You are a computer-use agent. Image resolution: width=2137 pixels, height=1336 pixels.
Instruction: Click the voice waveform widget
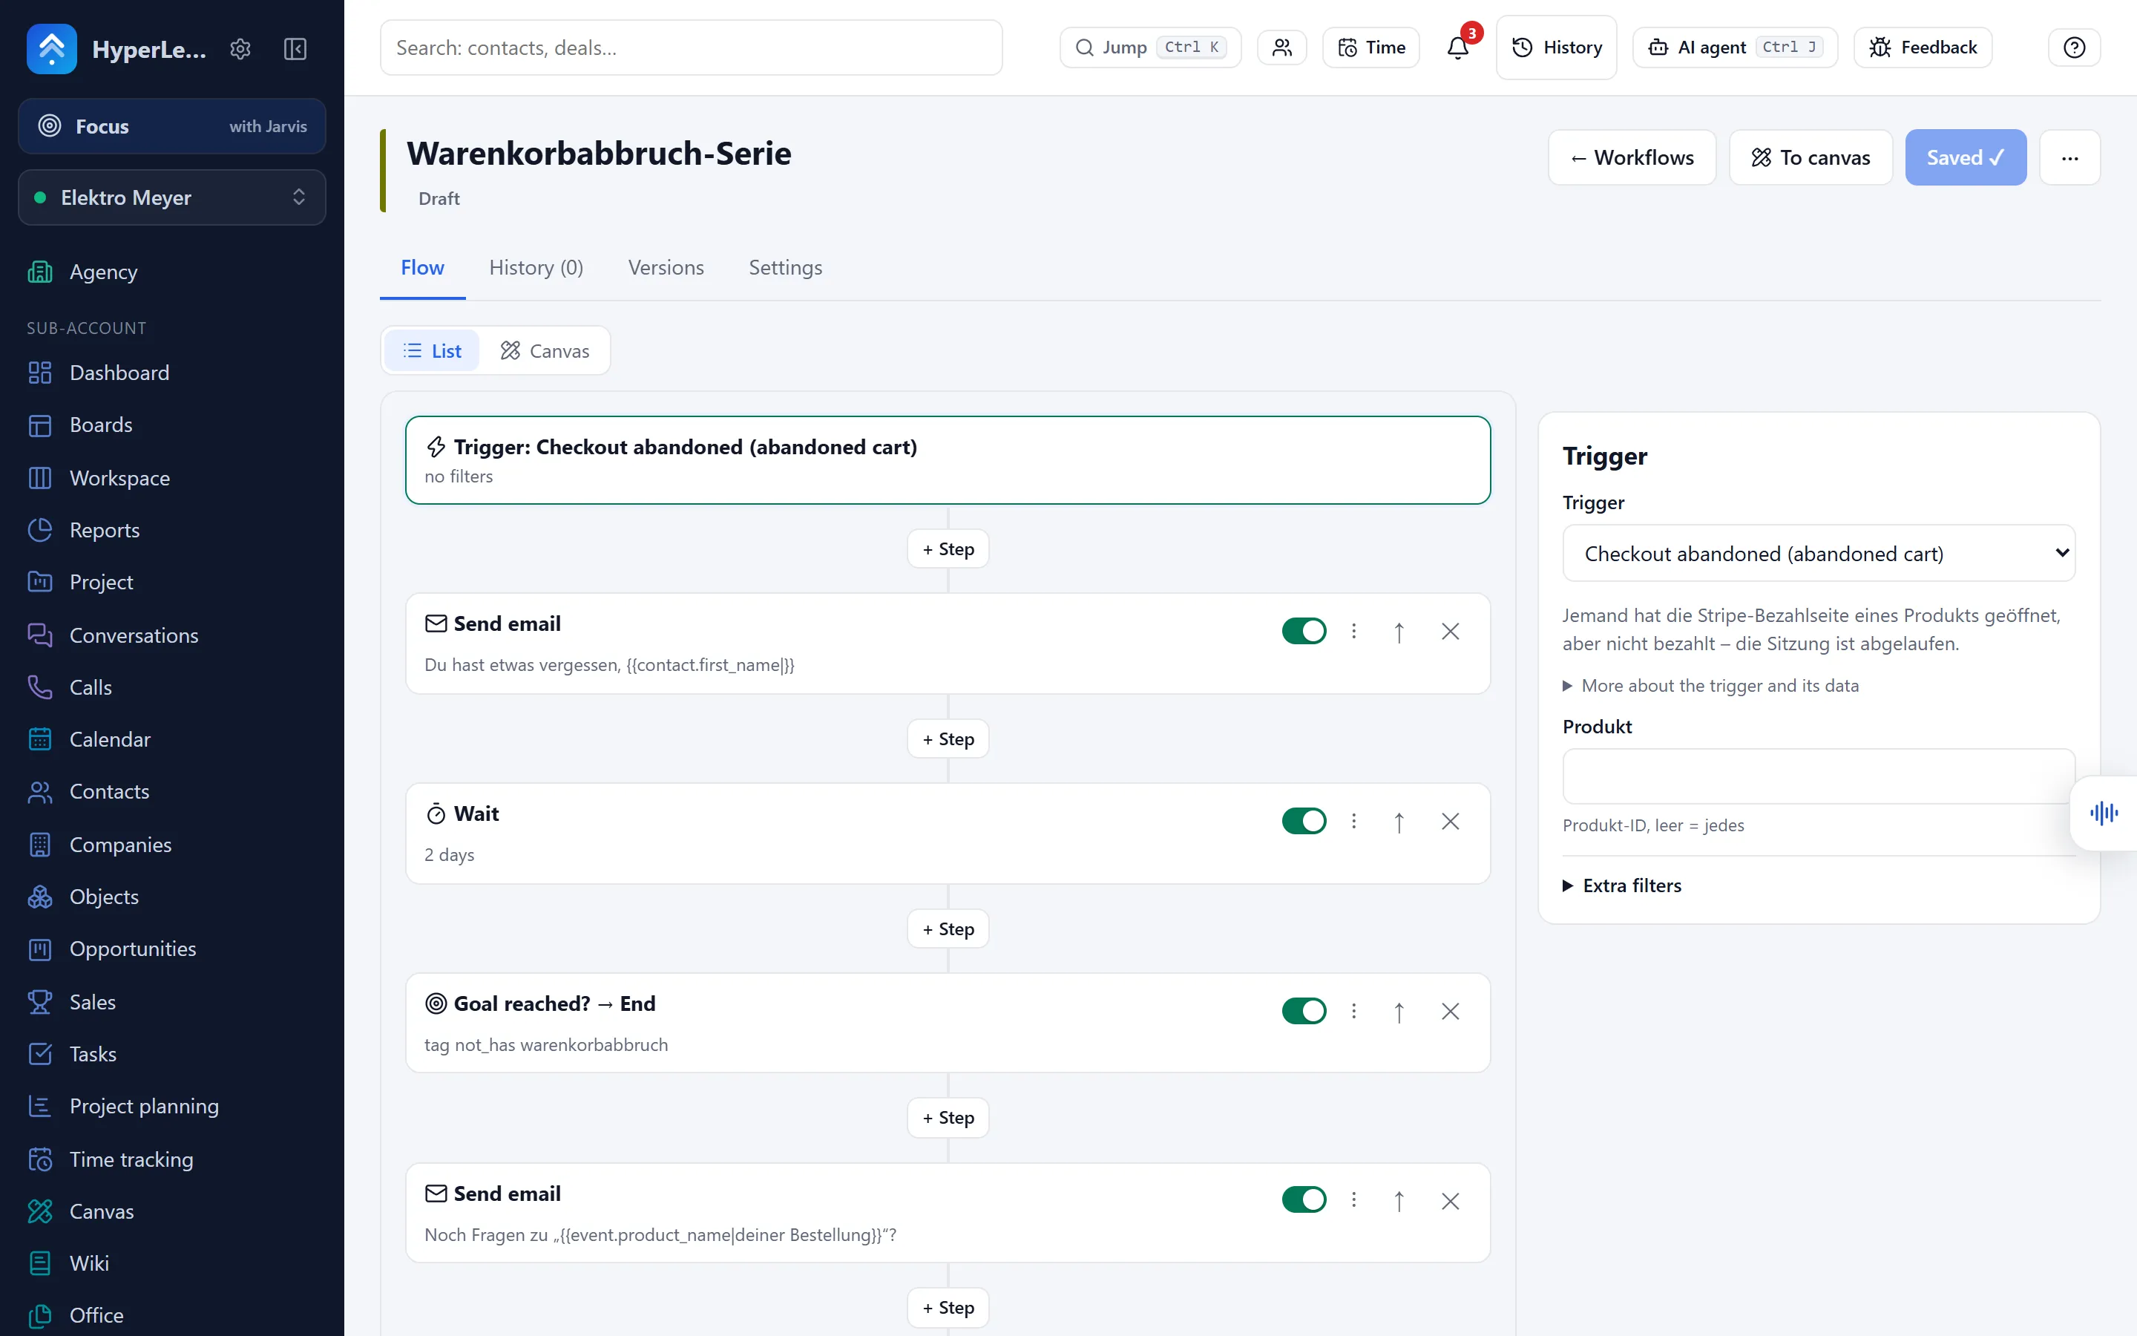coord(2104,813)
